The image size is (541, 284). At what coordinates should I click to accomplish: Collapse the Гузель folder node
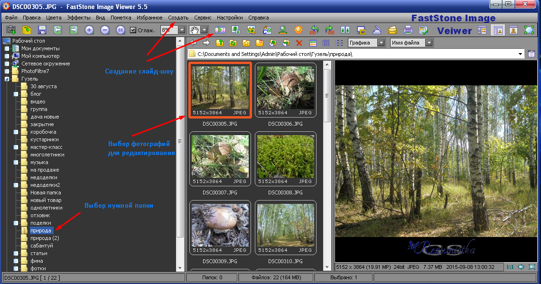click(x=7, y=79)
